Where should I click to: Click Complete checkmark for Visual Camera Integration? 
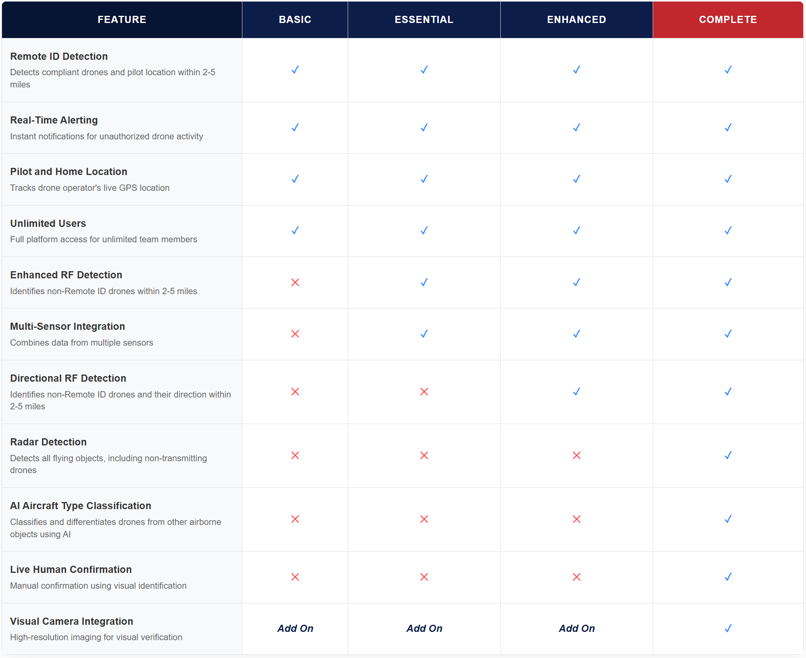tap(728, 628)
